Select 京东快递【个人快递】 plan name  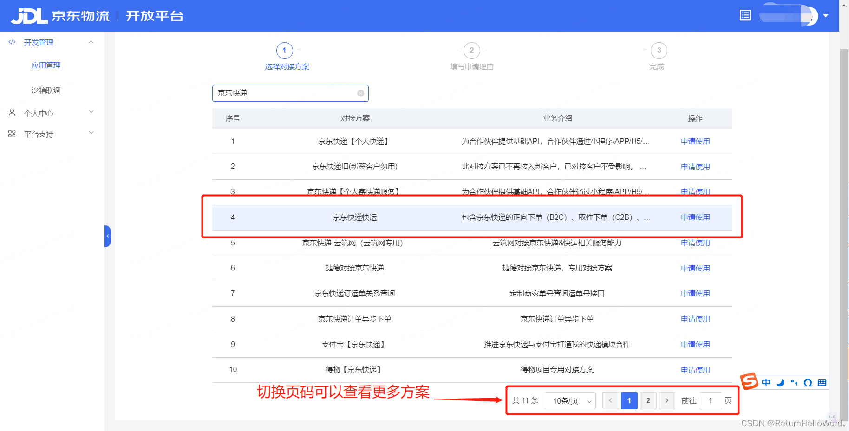click(x=355, y=142)
